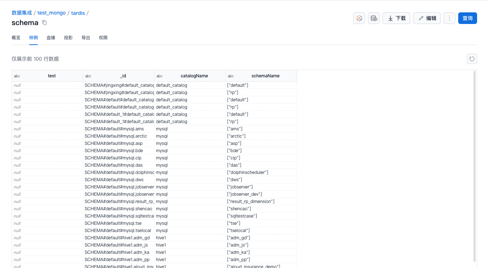Navigate to test_mongo breadcrumb link
Viewport: 488px width, 268px height.
click(52, 13)
